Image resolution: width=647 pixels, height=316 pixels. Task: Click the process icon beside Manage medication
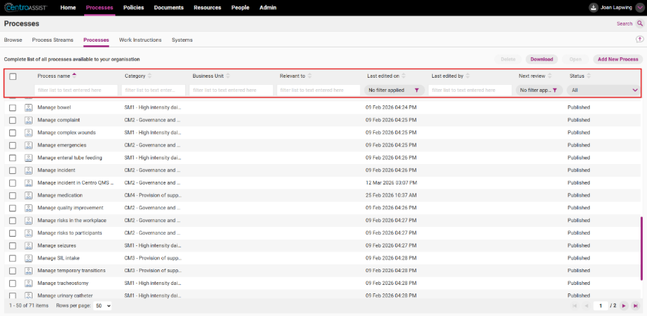click(x=28, y=195)
